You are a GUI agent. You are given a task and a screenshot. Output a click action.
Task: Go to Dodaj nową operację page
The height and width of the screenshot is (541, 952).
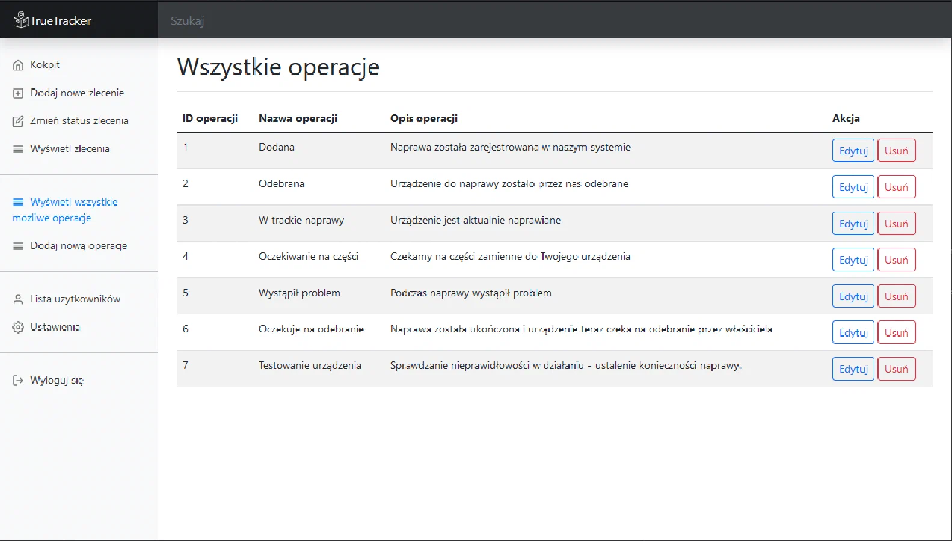79,246
